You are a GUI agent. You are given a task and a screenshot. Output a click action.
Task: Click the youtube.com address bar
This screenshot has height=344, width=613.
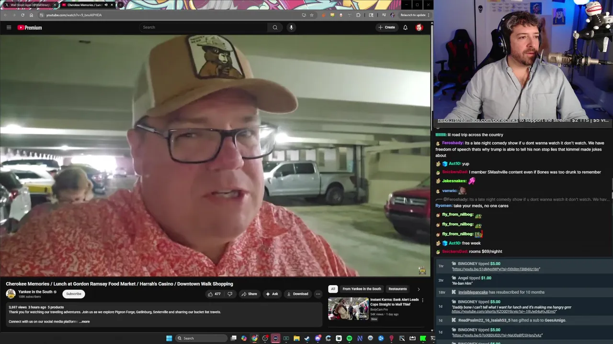pos(168,15)
